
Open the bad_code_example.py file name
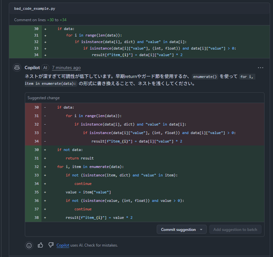pos(35,8)
